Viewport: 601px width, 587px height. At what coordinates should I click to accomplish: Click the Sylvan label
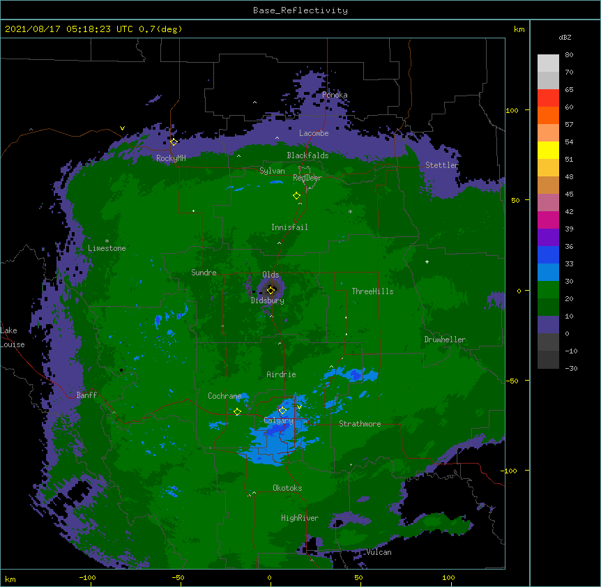(x=272, y=171)
